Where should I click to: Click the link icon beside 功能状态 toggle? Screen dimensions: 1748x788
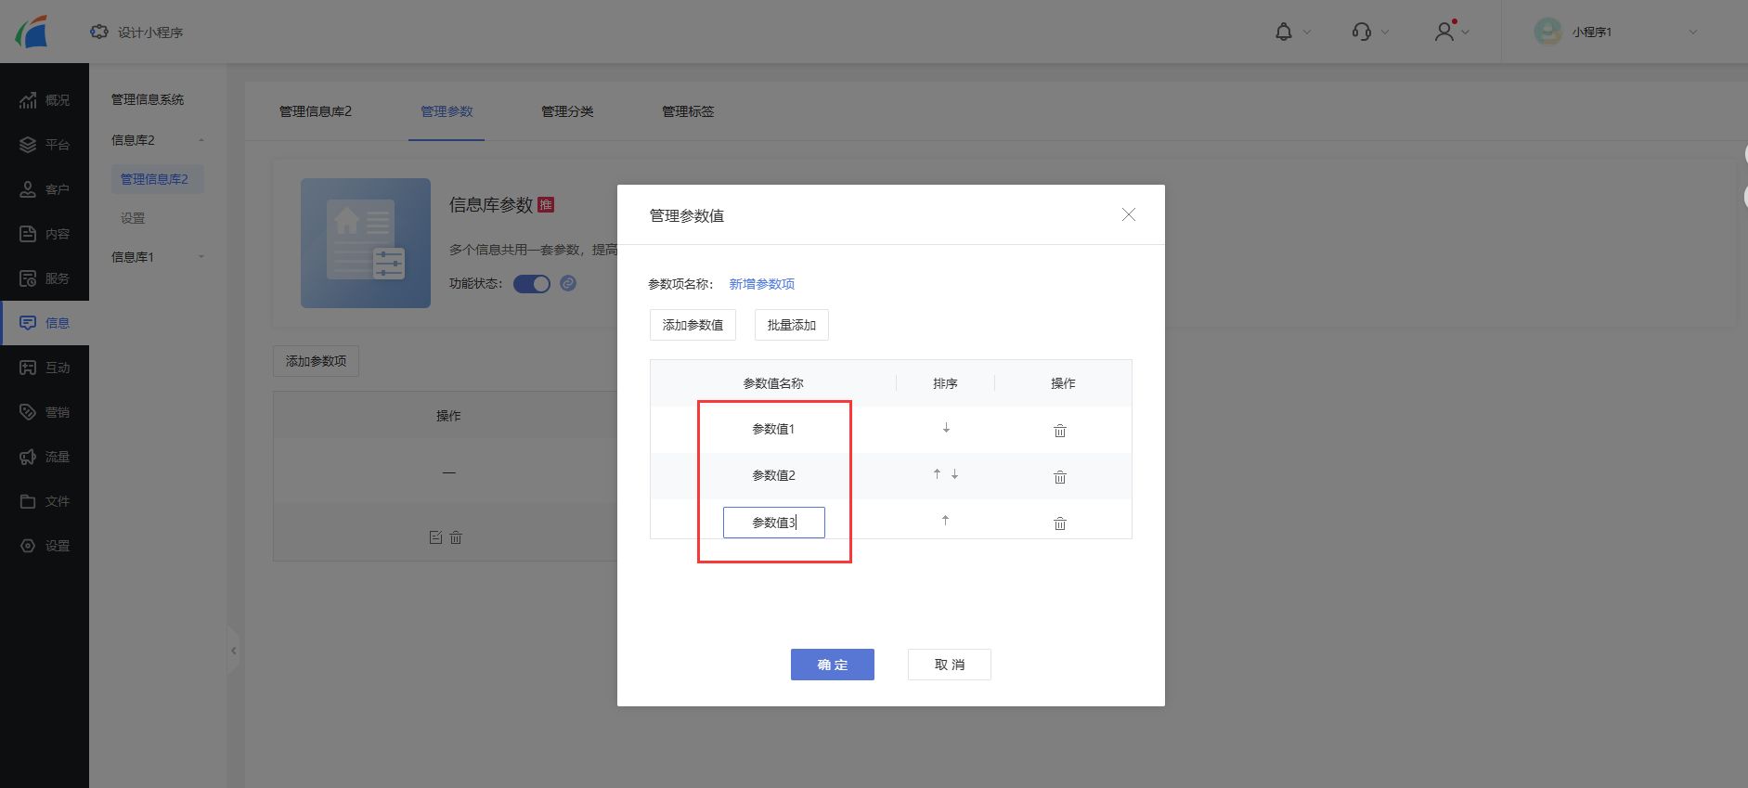(x=568, y=283)
